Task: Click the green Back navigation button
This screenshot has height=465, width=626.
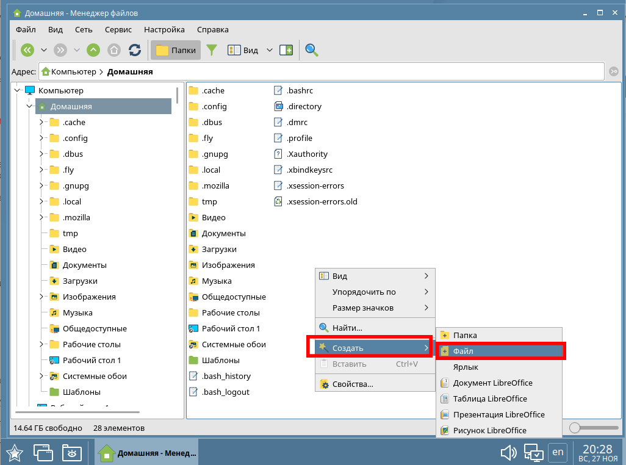Action: [28, 50]
